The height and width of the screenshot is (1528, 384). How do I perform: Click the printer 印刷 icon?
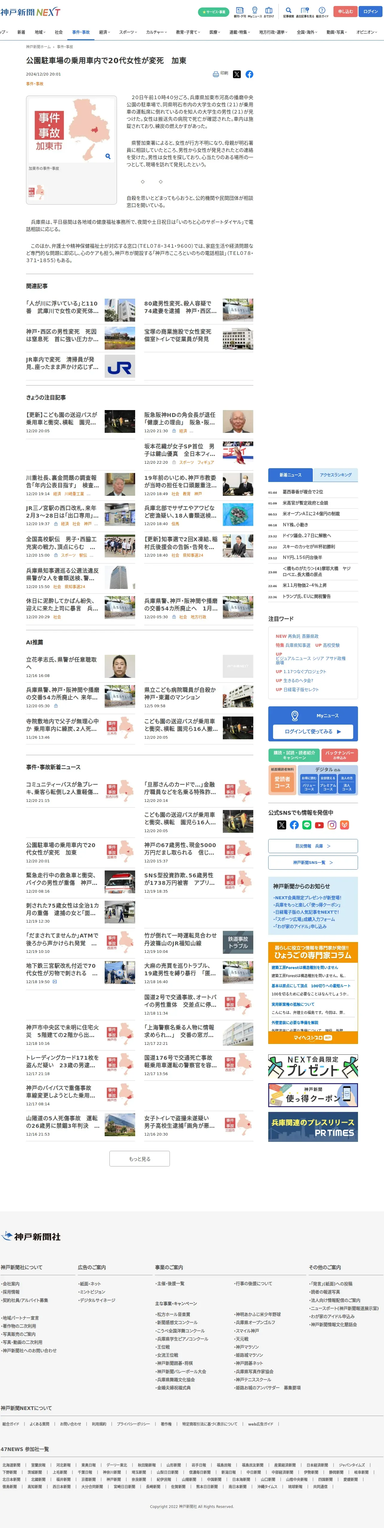click(x=220, y=74)
